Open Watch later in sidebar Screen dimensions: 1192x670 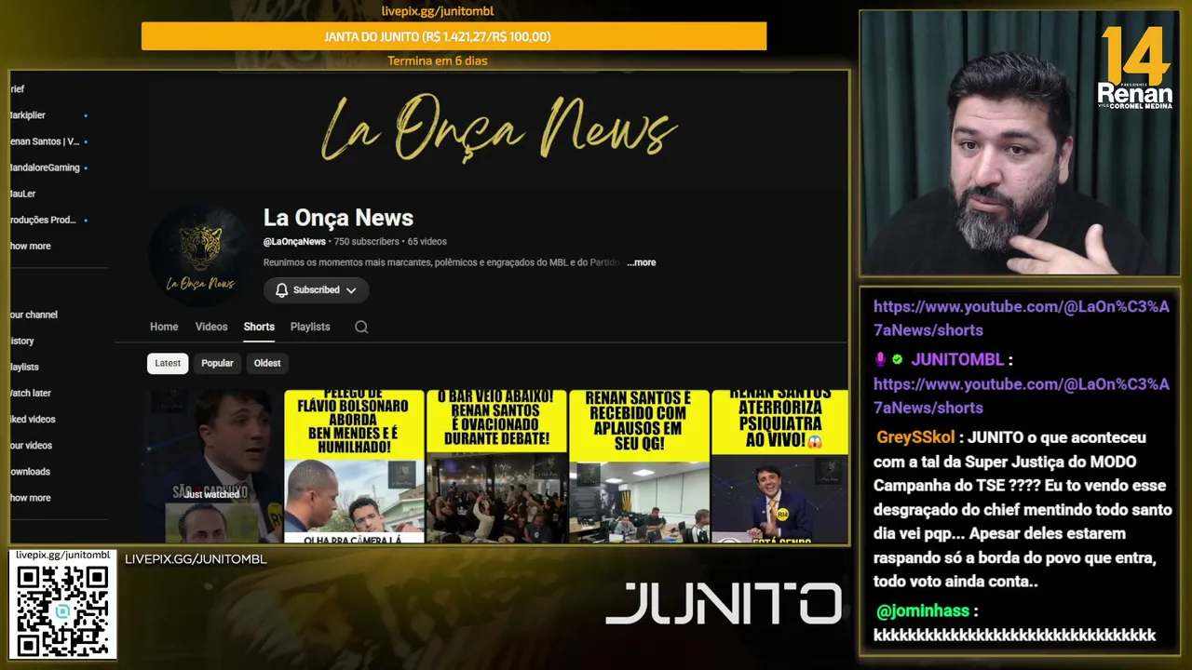31,393
